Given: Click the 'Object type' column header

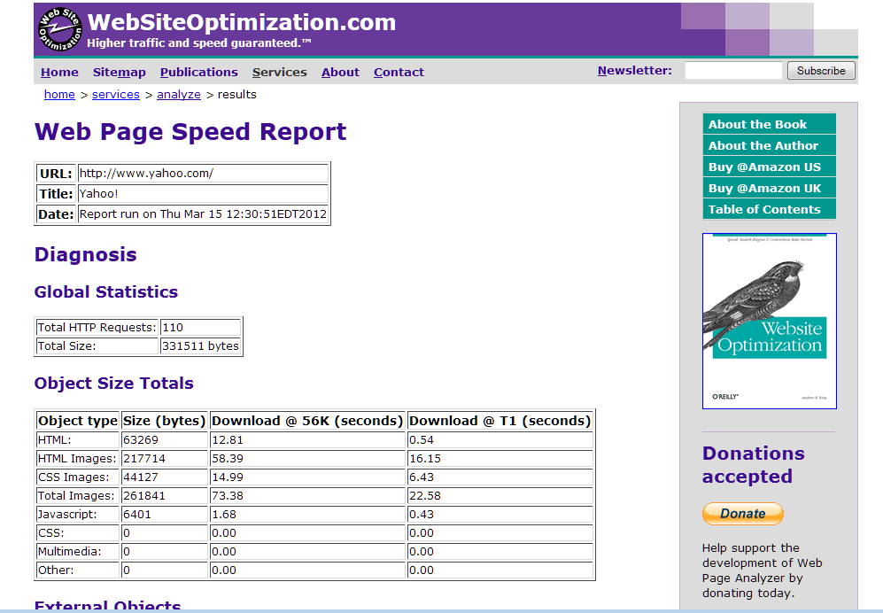Looking at the screenshot, I should click(78, 420).
